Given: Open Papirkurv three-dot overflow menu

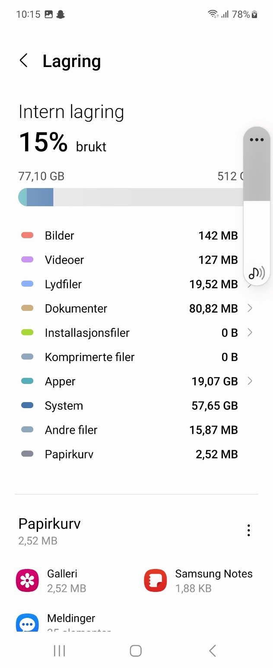Looking at the screenshot, I should [248, 531].
